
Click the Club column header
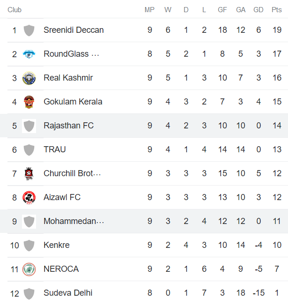point(15,10)
